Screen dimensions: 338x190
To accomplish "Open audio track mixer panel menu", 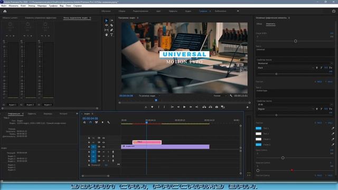I will pos(90,18).
